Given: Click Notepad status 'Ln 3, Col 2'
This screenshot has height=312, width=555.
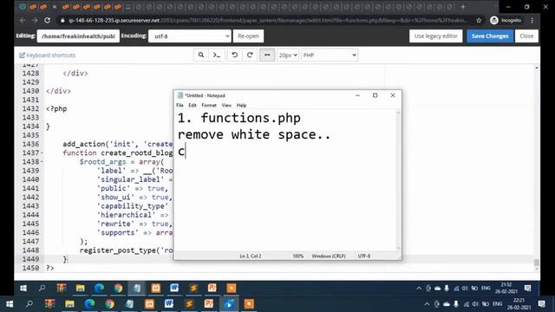Looking at the screenshot, I should [251, 256].
